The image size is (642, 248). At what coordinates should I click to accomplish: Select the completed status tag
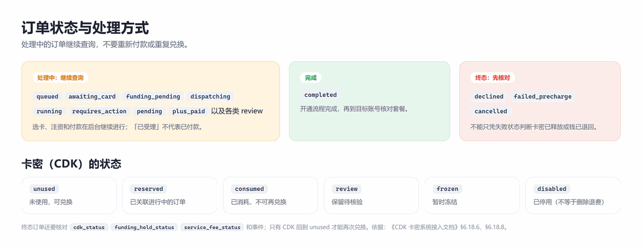pos(320,95)
